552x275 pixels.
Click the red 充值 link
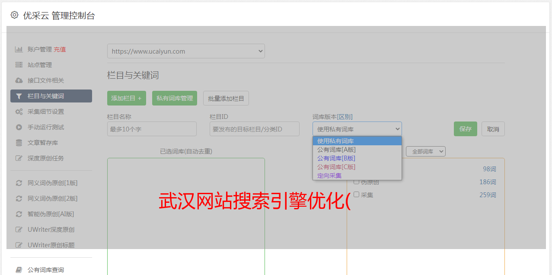(x=60, y=49)
